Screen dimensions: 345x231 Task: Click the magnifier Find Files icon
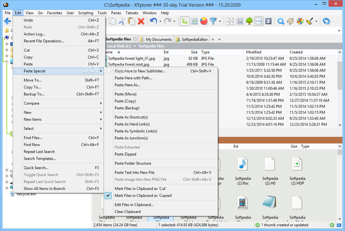281,21
